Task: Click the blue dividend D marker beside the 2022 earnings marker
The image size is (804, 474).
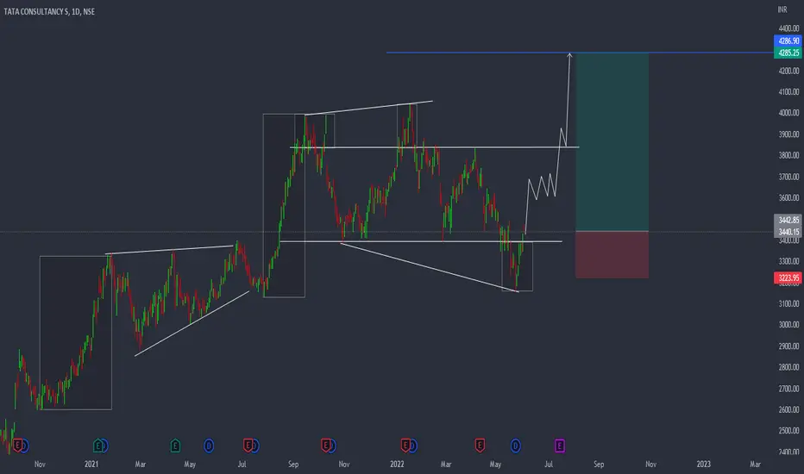Action: point(412,446)
